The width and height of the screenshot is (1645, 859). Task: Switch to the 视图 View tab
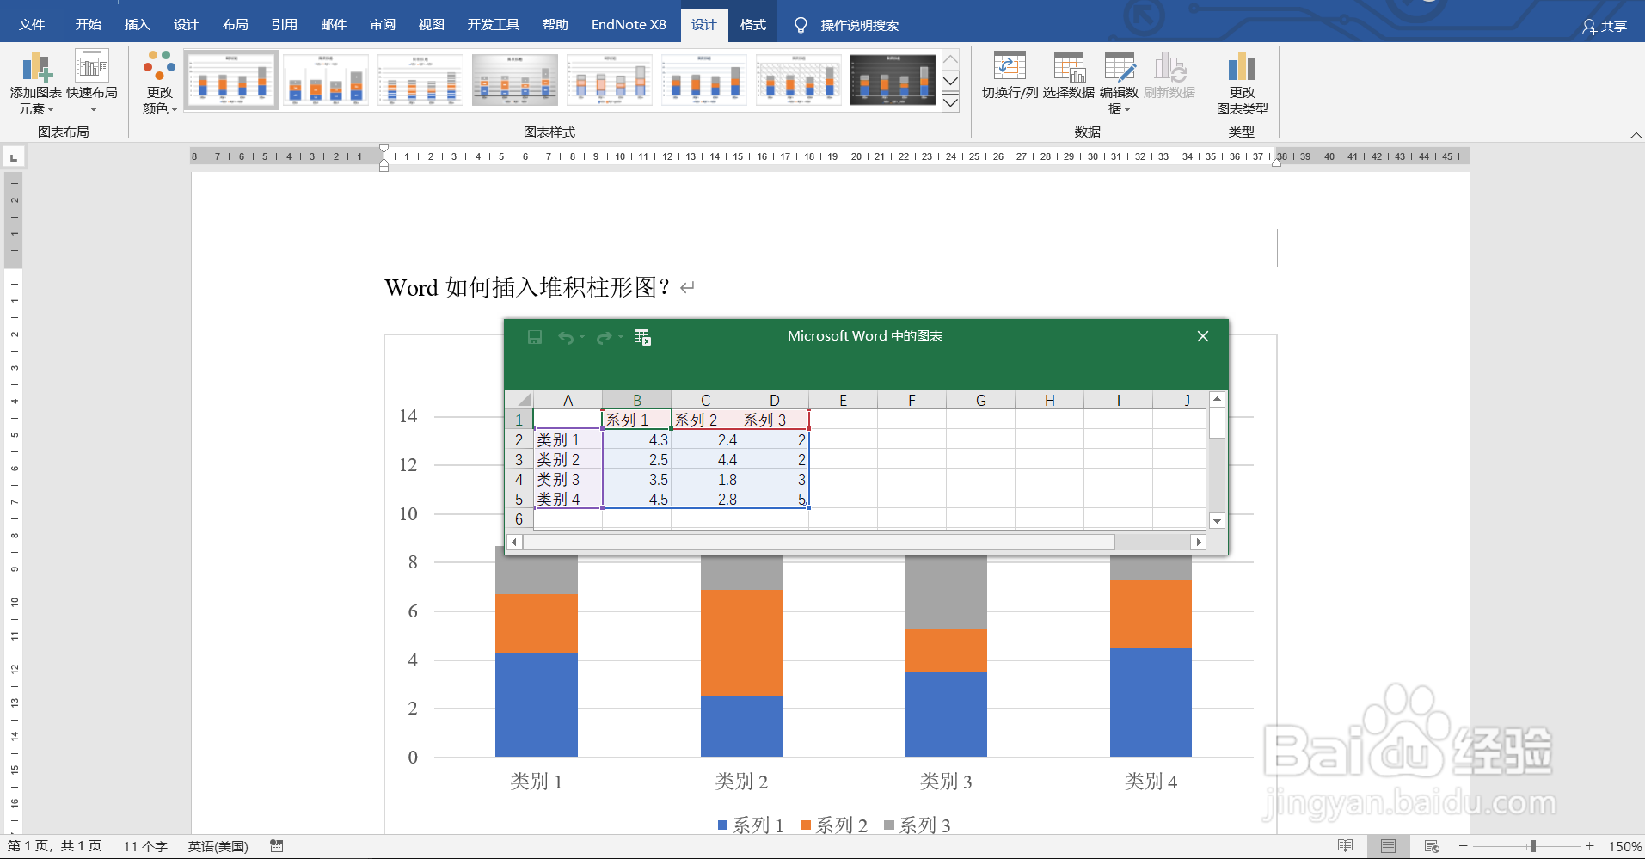point(431,25)
